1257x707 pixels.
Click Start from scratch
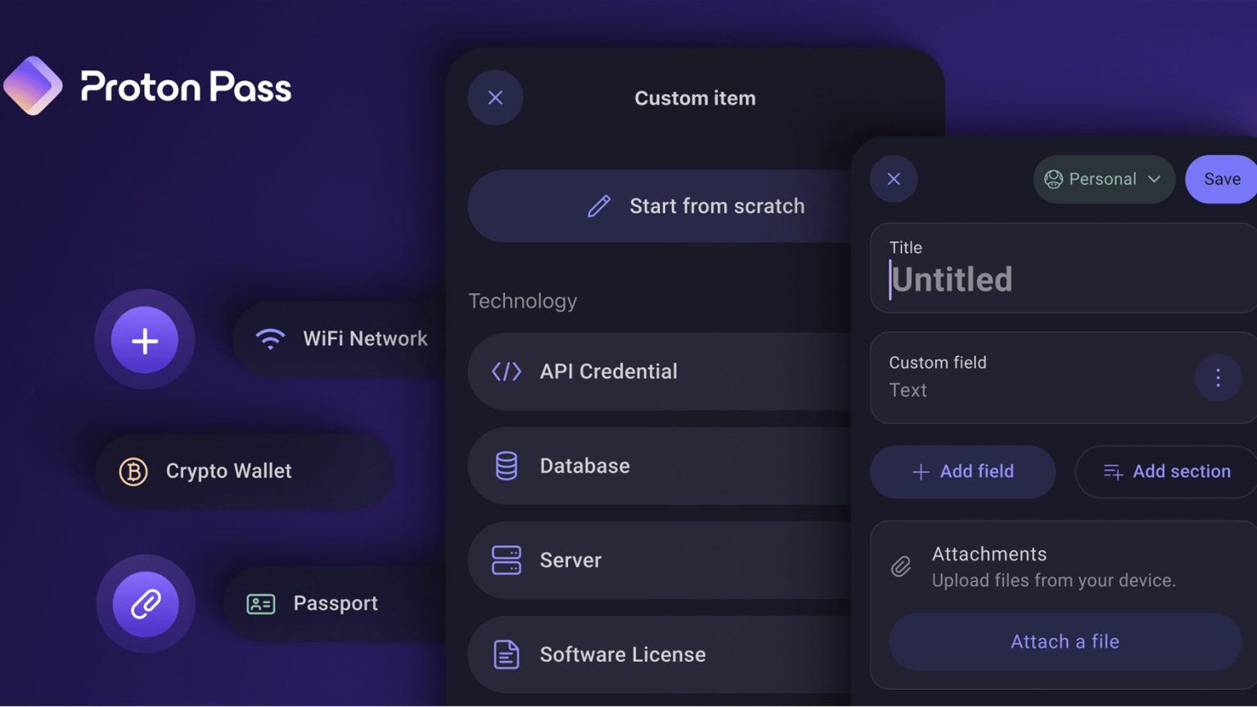pyautogui.click(x=716, y=206)
